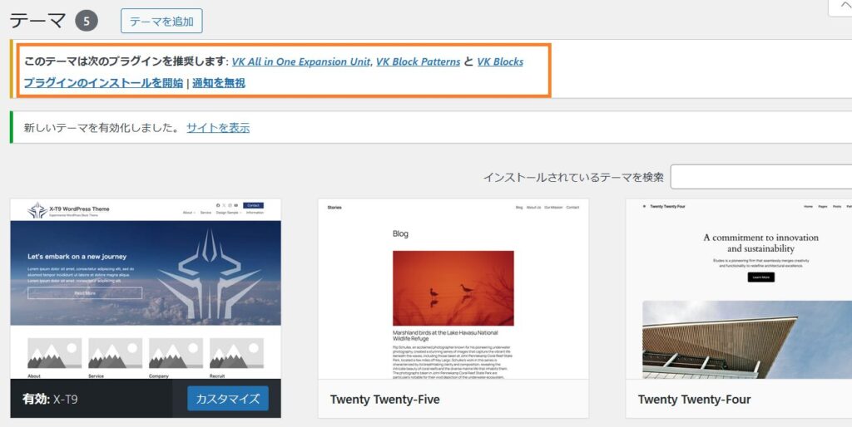This screenshot has height=427, width=852.
Task: Click the theme count badge showing 5
Action: pos(87,21)
